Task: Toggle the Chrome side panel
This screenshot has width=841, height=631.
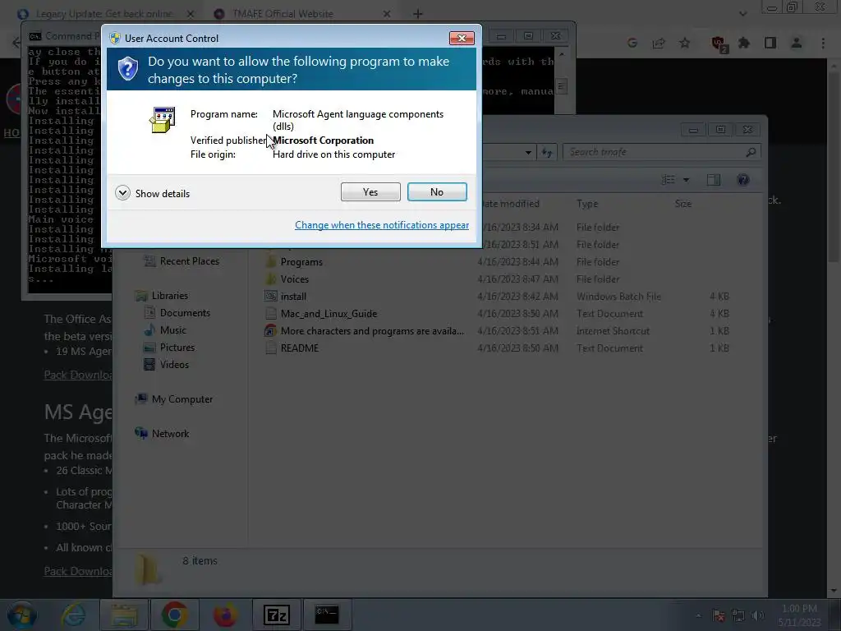Action: [x=770, y=43]
